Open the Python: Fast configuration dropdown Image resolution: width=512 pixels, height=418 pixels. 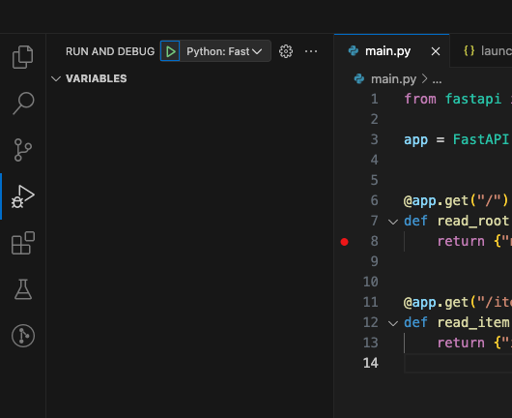[x=225, y=51]
